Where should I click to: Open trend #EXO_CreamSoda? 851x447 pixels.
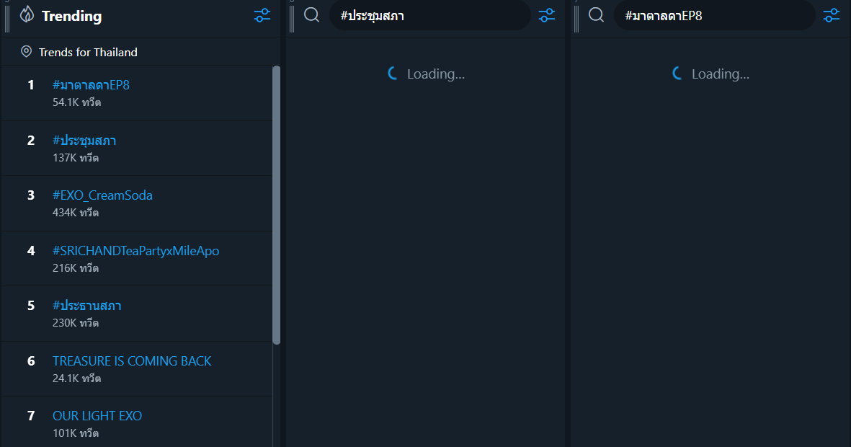[102, 195]
